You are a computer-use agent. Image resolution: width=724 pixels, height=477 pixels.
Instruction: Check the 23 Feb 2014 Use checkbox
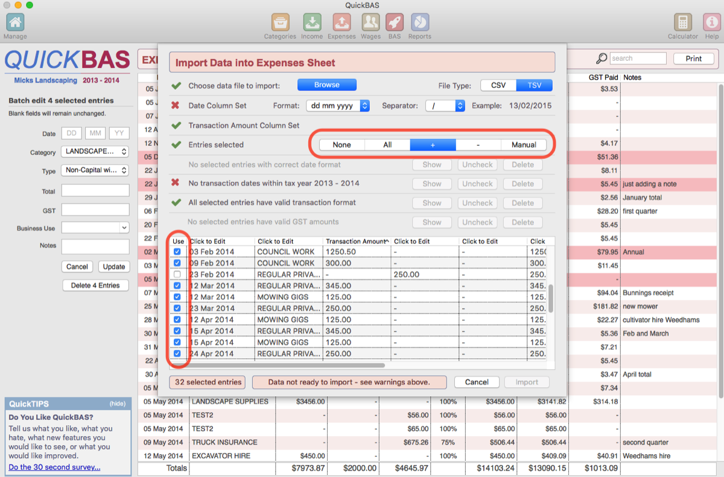(177, 275)
